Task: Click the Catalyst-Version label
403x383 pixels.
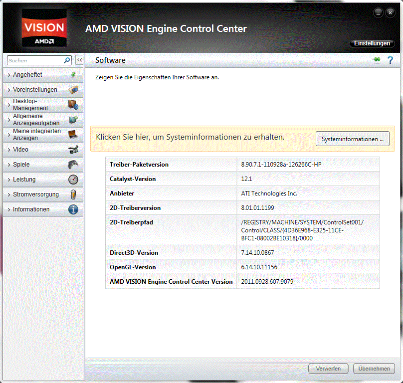Action: click(133, 179)
